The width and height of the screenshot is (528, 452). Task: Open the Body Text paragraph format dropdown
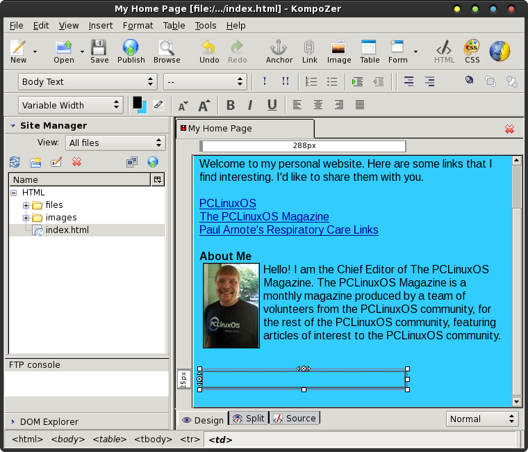(x=88, y=81)
